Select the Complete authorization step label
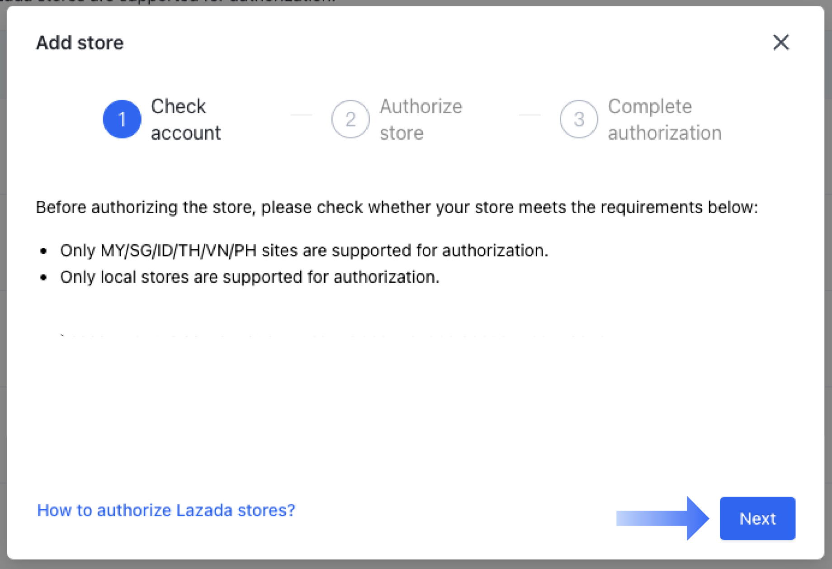 tap(664, 119)
